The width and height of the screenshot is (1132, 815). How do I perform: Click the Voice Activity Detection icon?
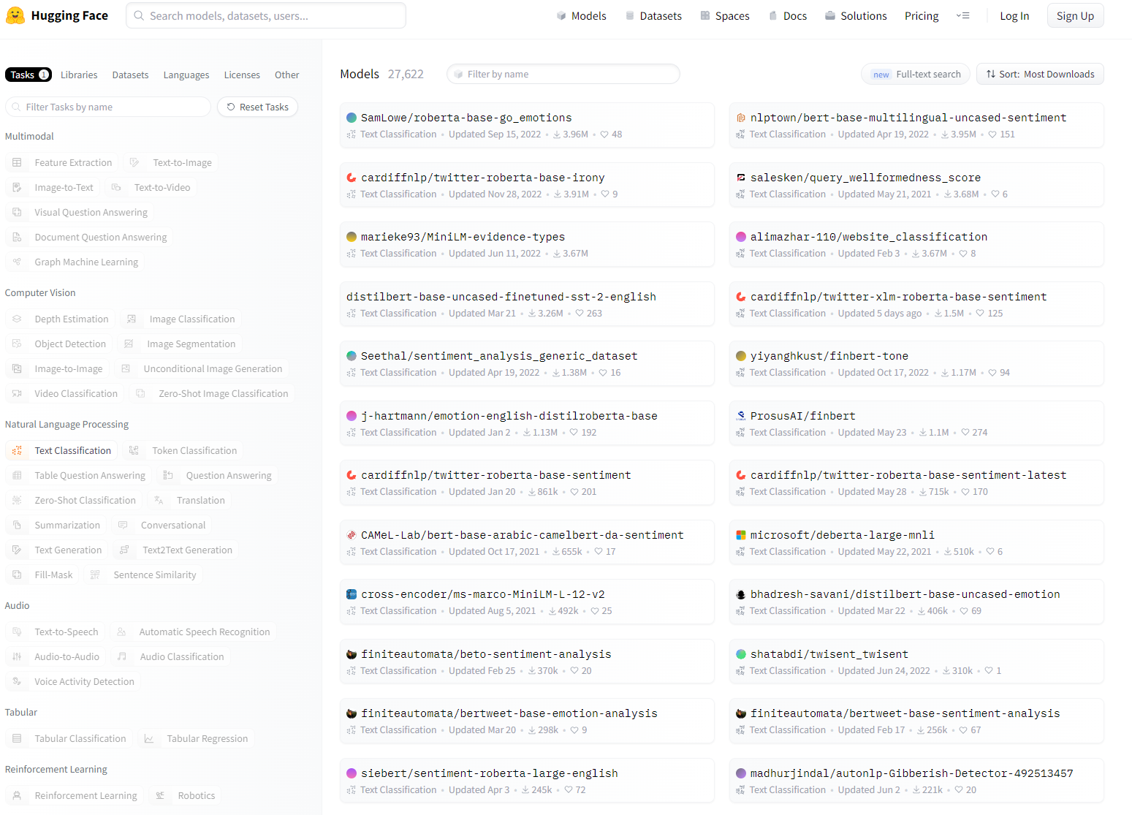[x=17, y=681]
